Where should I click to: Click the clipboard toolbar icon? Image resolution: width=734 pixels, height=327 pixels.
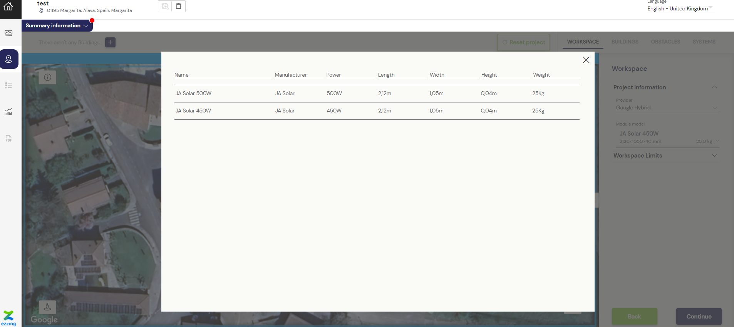coord(179,6)
